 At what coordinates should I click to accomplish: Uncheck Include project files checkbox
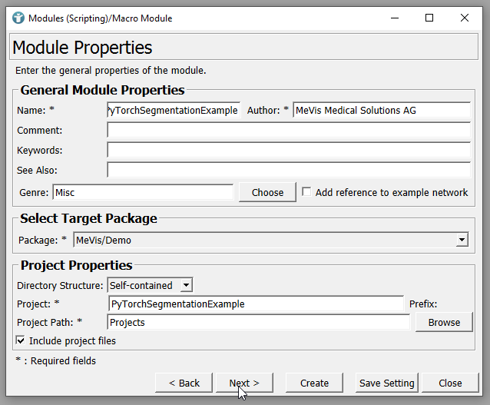pyautogui.click(x=20, y=340)
